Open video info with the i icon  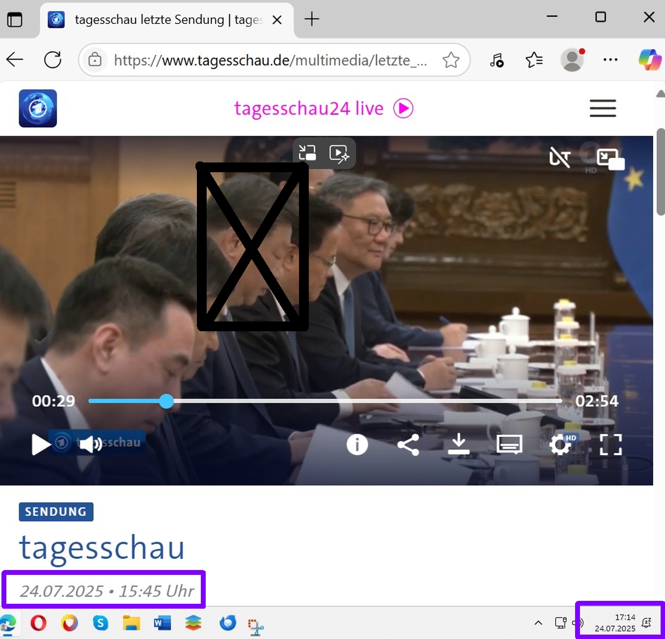[x=357, y=445]
